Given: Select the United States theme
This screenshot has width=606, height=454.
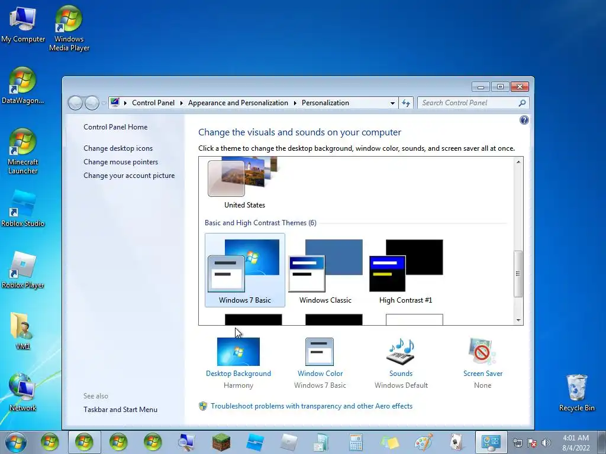Looking at the screenshot, I should (x=244, y=183).
